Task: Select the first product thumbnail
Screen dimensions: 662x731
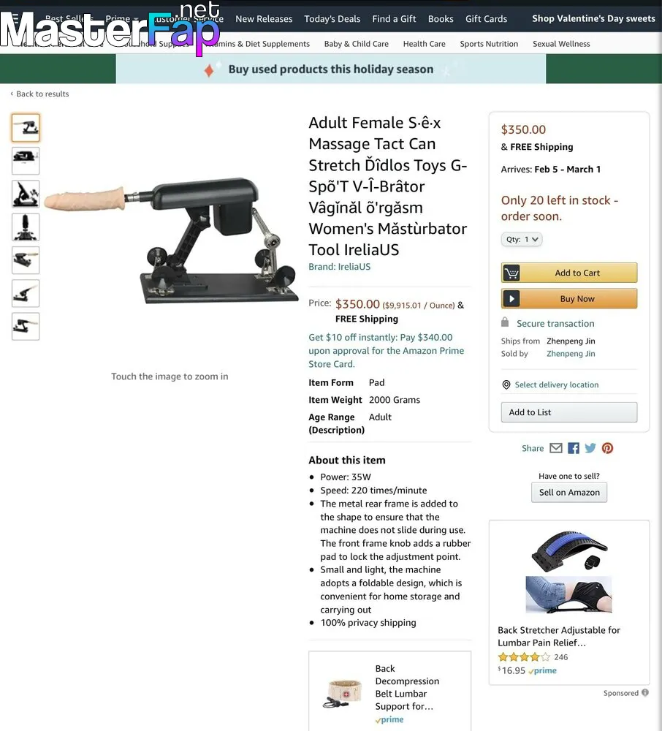Action: (26, 127)
